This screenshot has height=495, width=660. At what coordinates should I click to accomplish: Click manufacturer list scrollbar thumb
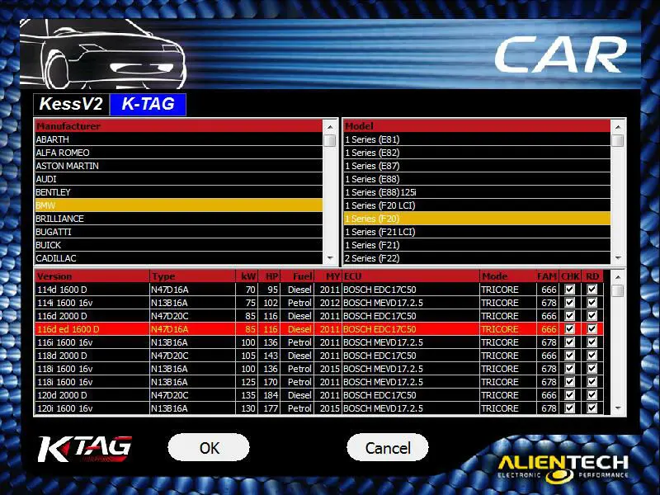point(330,140)
